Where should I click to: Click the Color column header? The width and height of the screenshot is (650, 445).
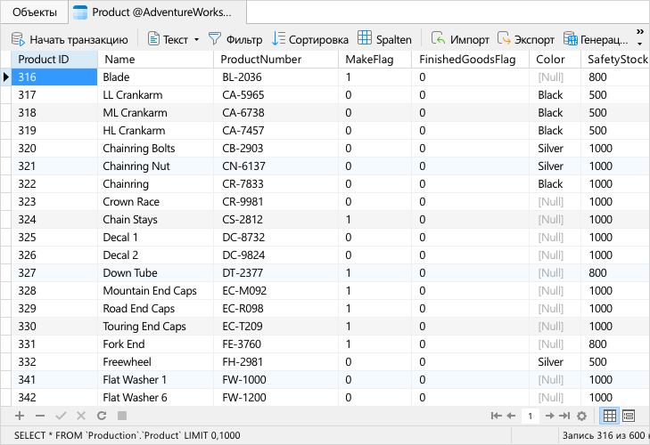tap(555, 60)
